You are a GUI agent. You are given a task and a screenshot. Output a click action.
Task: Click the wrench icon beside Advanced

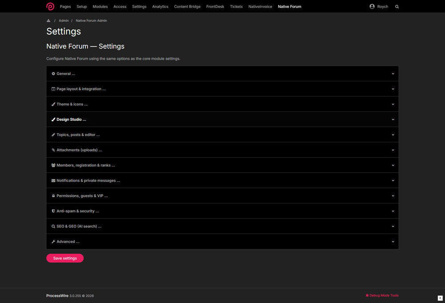pyautogui.click(x=53, y=242)
